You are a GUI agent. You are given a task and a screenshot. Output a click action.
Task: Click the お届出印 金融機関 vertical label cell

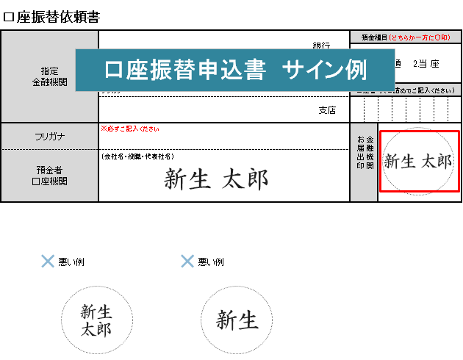364,162
